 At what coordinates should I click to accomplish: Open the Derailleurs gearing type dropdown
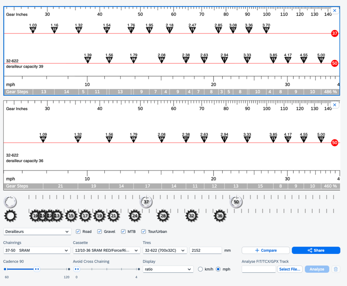37,231
